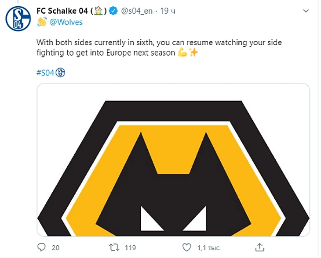Click the reply speech bubble icon
Image resolution: width=321 pixels, height=258 pixels.
[x=41, y=247]
